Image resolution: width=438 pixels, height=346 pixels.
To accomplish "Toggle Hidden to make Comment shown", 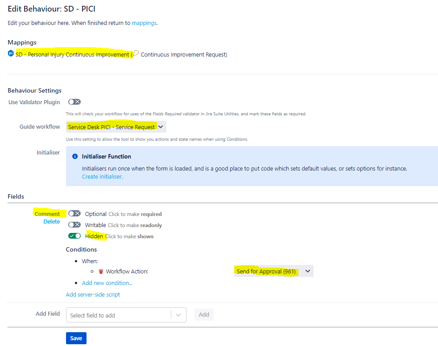I will pos(74,236).
